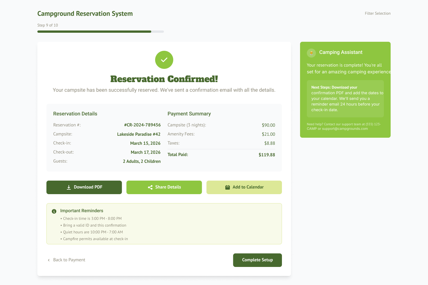
Task: Click Reservation Details heading
Action: click(x=75, y=114)
